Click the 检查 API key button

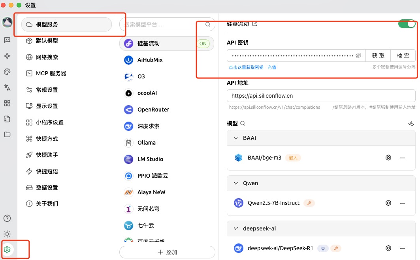[403, 56]
